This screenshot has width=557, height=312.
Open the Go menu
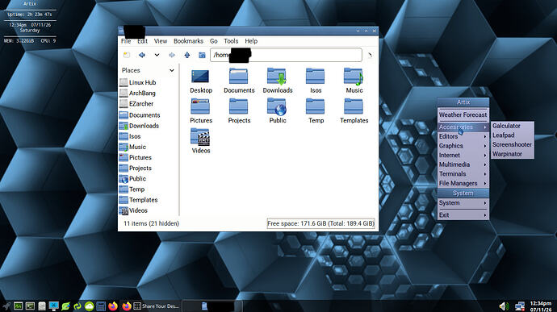[x=213, y=41]
